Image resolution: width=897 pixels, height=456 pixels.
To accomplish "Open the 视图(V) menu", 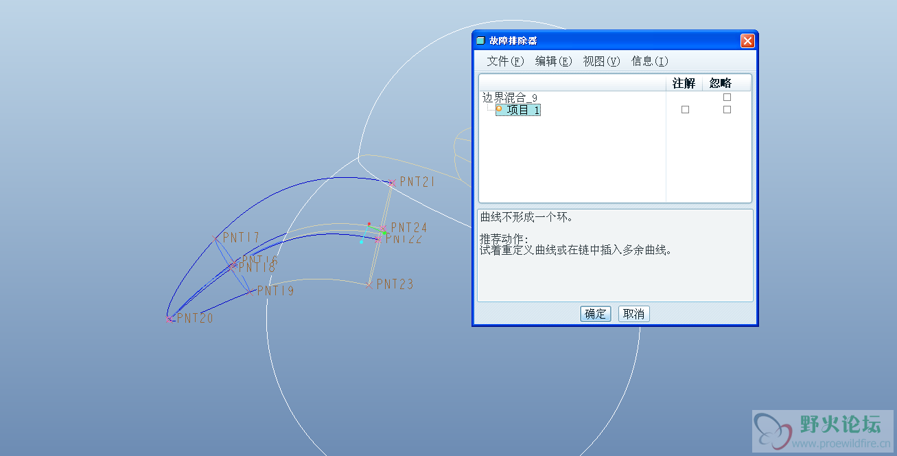I will coord(601,61).
